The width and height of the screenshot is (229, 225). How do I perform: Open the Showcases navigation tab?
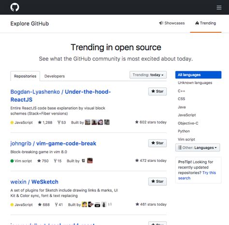[172, 23]
